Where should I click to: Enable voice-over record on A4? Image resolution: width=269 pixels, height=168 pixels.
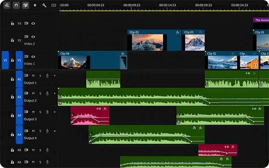pyautogui.click(x=47, y=131)
